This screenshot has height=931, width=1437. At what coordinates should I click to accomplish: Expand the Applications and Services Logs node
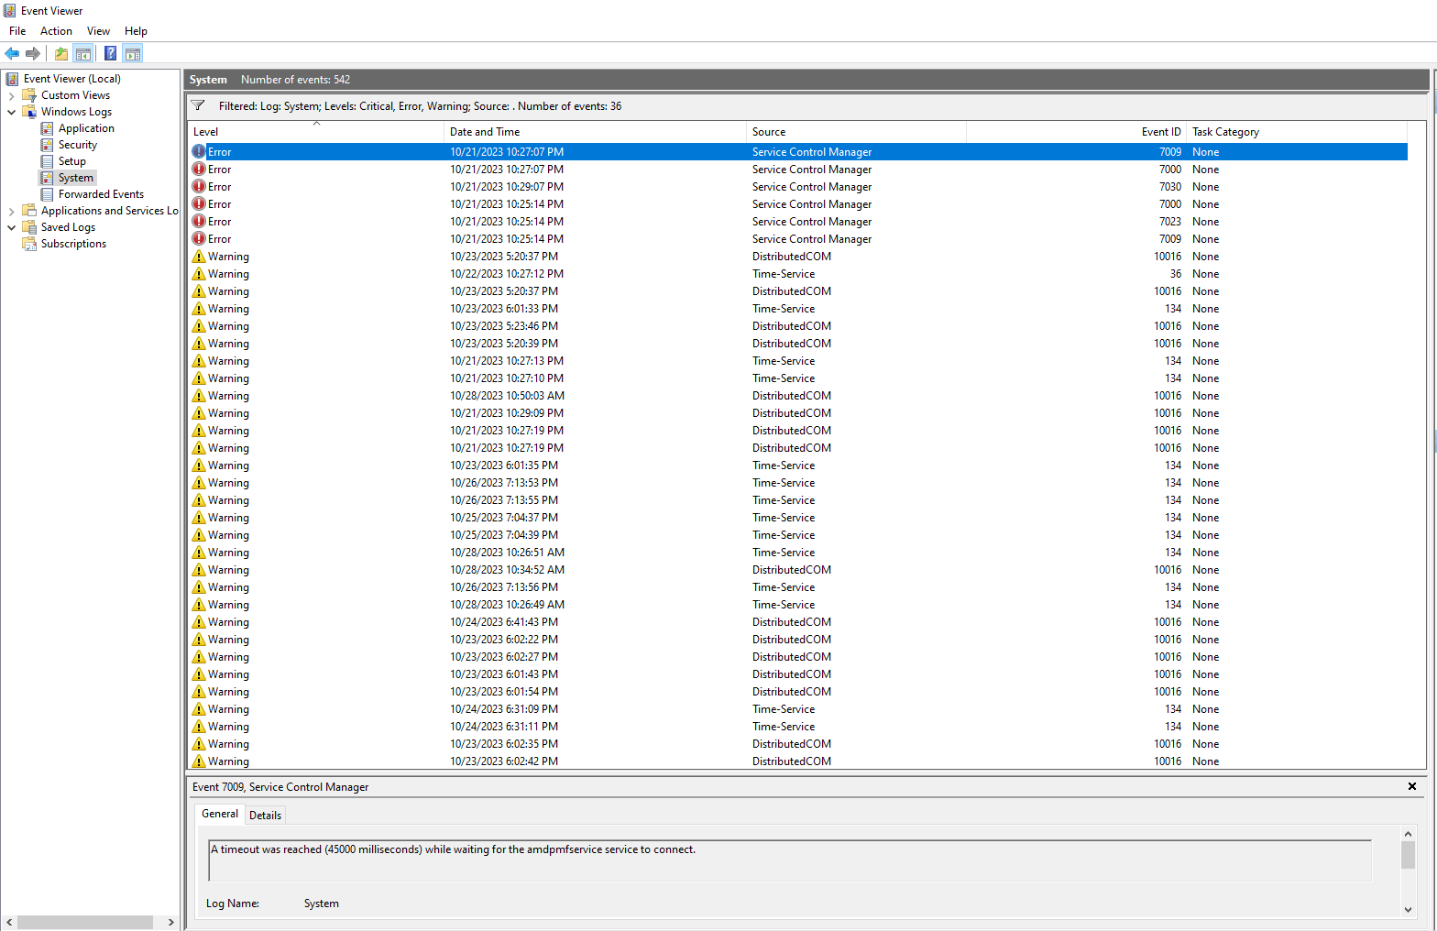tap(11, 211)
